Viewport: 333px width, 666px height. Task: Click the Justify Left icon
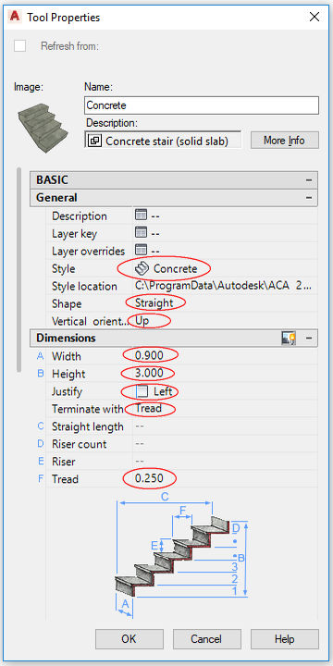[142, 391]
